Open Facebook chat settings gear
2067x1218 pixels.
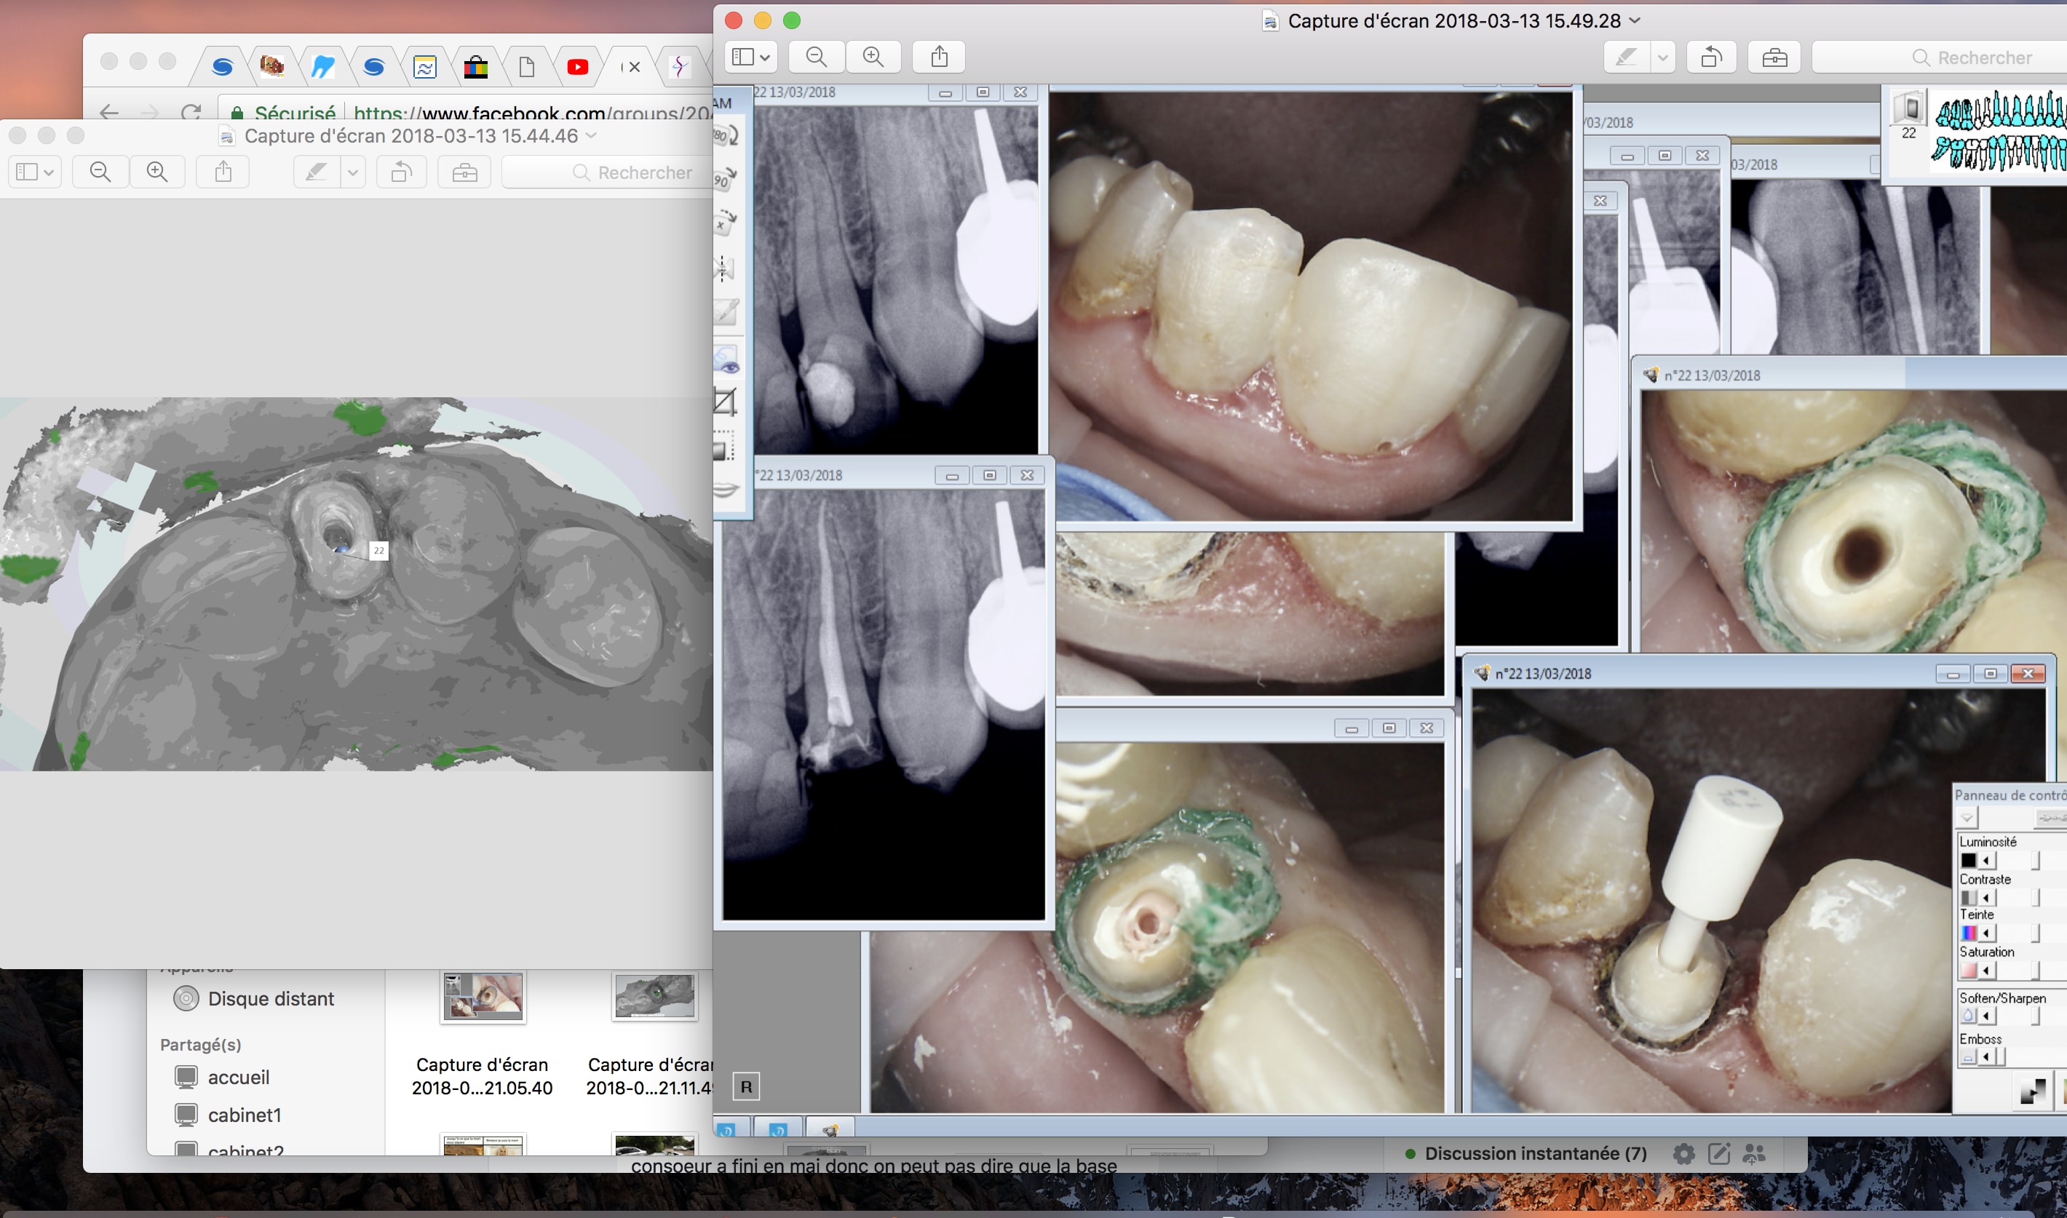tap(1683, 1154)
